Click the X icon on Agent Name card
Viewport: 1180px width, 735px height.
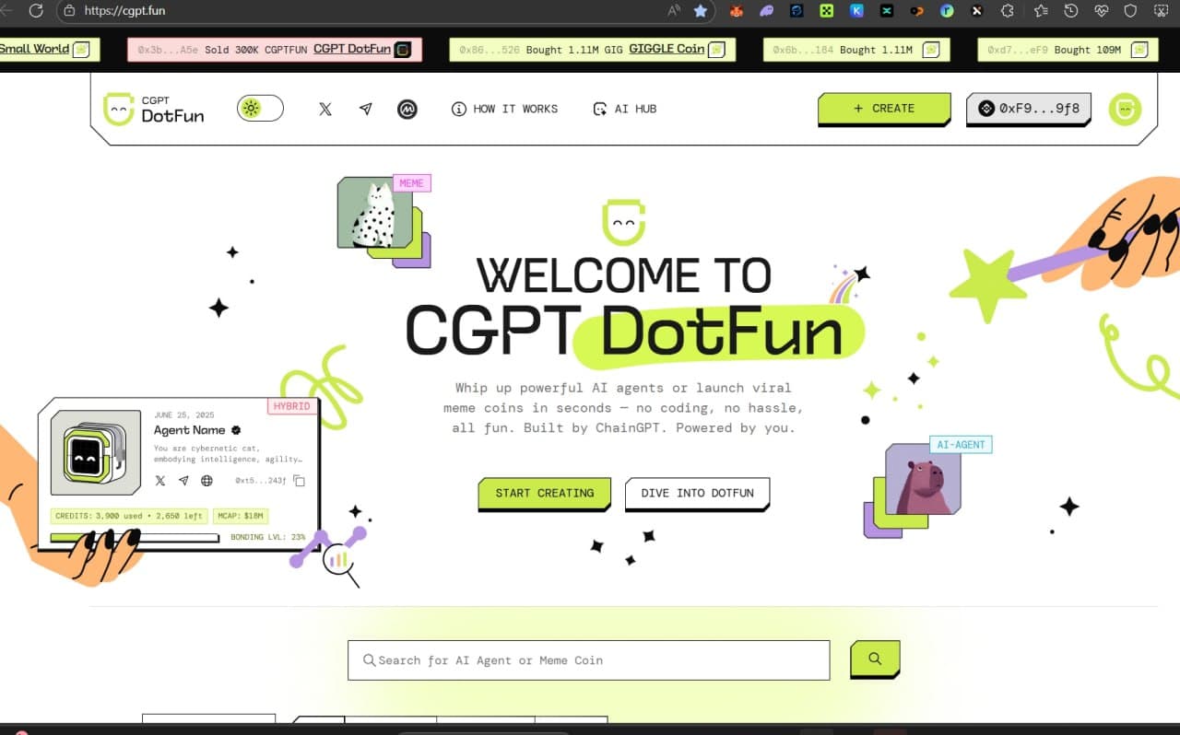(x=160, y=481)
